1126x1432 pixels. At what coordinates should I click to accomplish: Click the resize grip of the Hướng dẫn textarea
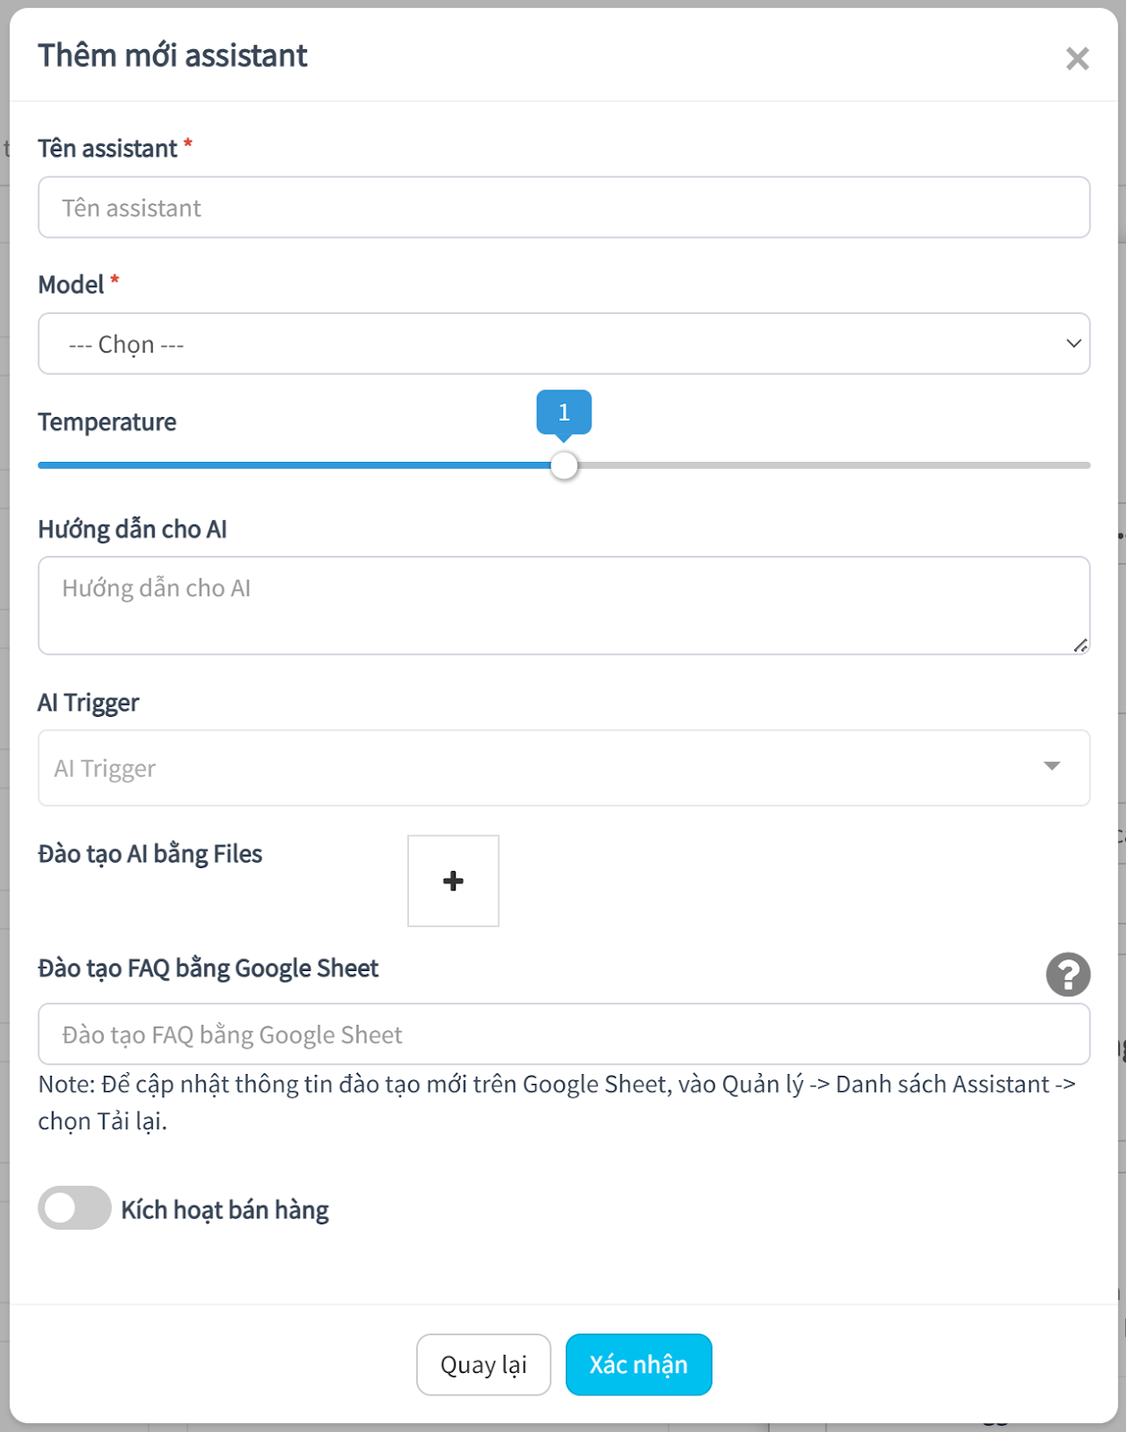(1080, 645)
